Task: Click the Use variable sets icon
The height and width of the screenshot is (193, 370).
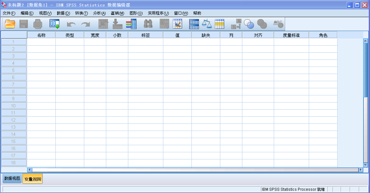Action: click(249, 24)
